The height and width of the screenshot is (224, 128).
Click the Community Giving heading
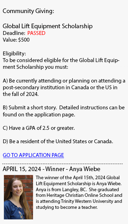[x=28, y=11]
